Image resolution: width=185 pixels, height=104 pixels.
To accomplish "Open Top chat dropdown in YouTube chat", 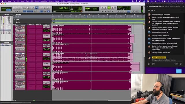I will pos(151,10).
